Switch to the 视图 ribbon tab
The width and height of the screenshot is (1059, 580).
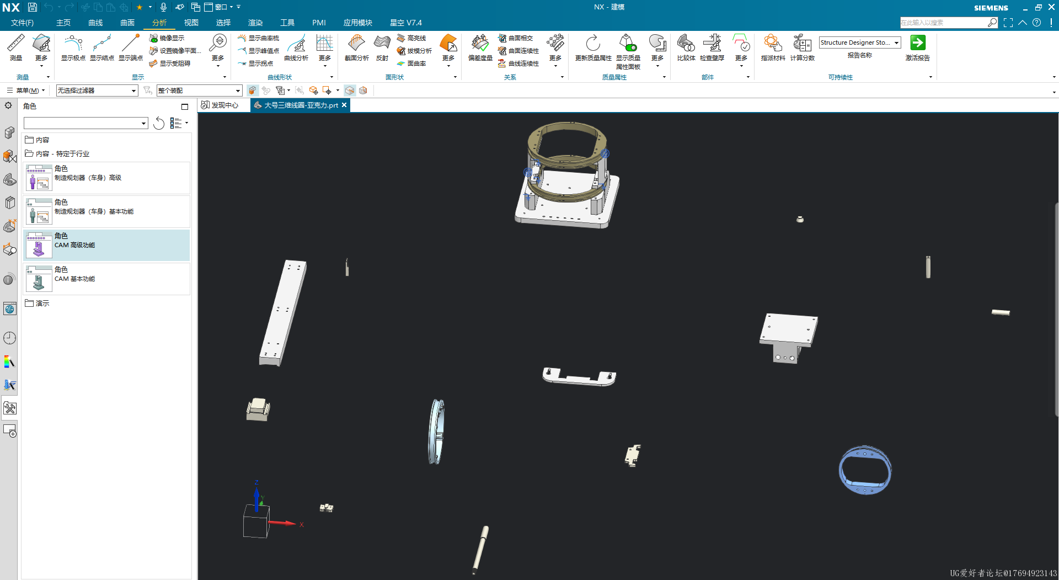click(x=191, y=23)
